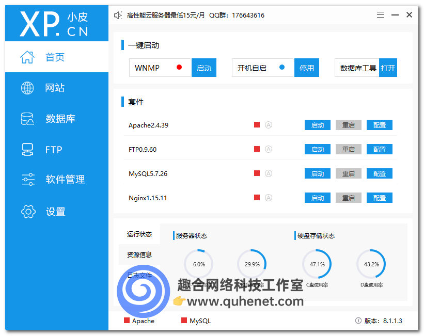Restart Apache2.4.39 with 重启
The height and width of the screenshot is (336, 424).
349,125
